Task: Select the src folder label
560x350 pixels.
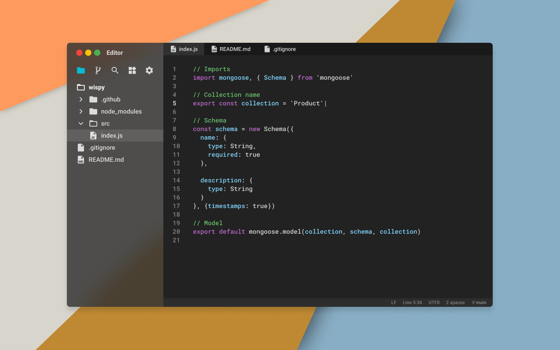Action: coord(105,124)
